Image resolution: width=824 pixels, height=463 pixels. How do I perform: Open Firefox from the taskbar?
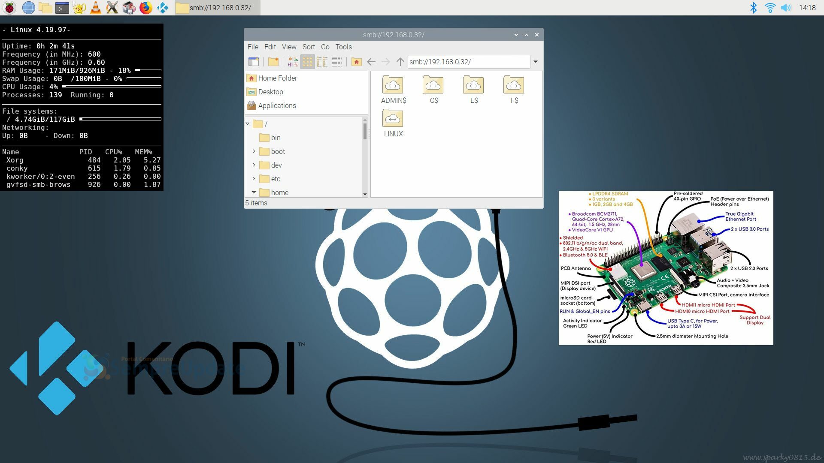point(146,7)
